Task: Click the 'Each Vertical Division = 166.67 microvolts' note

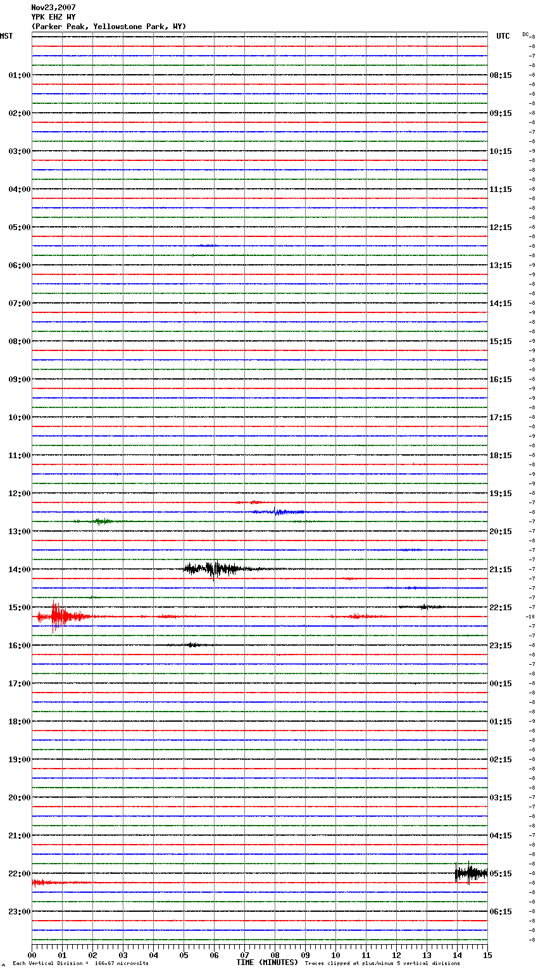Action: pyautogui.click(x=81, y=964)
